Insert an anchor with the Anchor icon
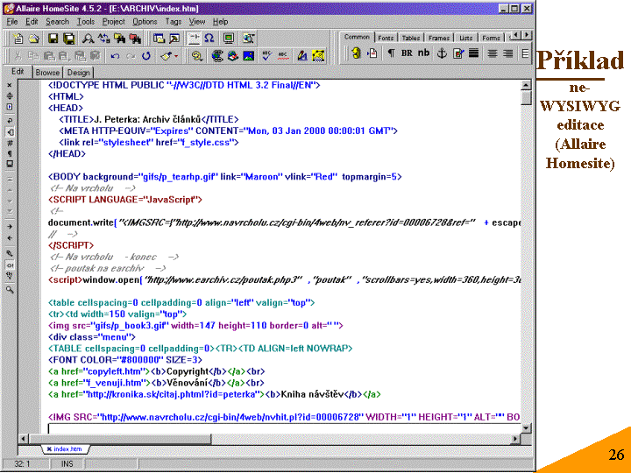Image resolution: width=631 pixels, height=473 pixels. (442, 53)
